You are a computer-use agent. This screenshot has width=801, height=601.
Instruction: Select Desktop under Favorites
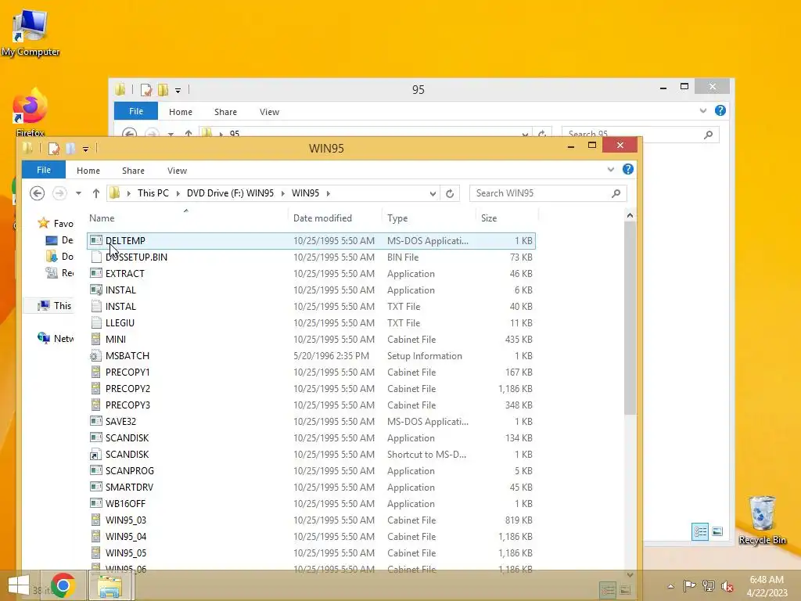[x=59, y=239]
